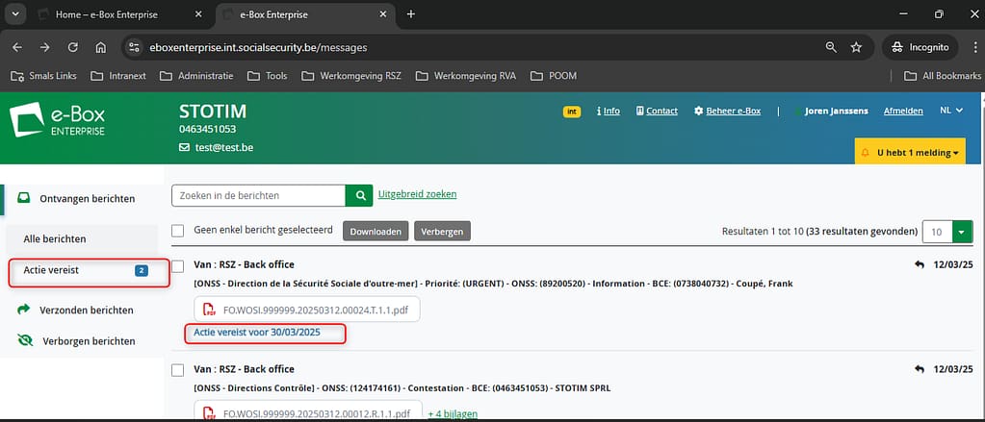Select Actie vereist filter
This screenshot has width=985, height=422.
tap(88, 271)
